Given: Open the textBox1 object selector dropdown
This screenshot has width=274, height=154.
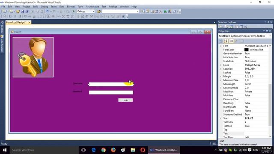Looking at the screenshot, I should (x=270, y=36).
